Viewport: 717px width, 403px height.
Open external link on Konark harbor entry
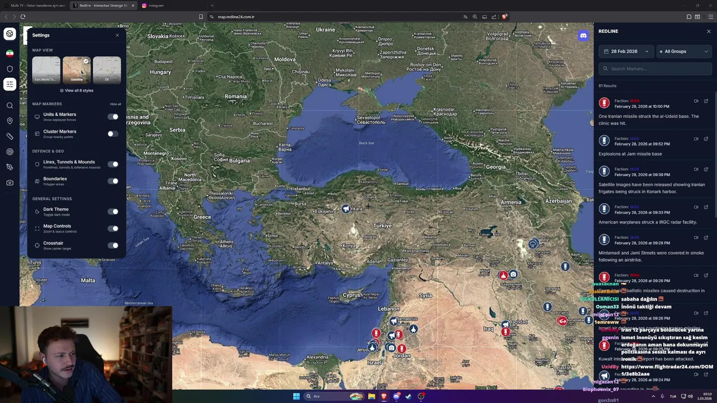[x=706, y=170]
